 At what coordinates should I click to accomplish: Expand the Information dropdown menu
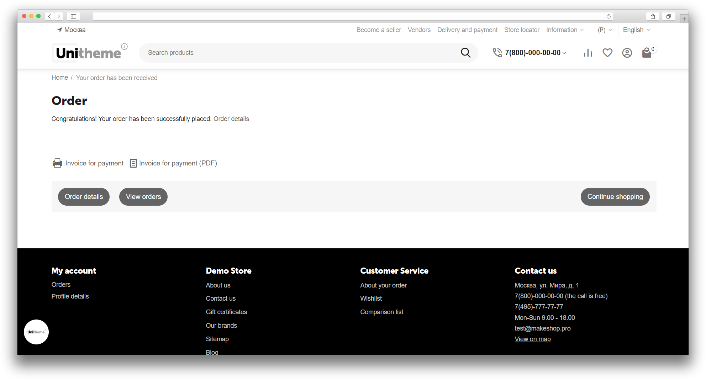click(565, 30)
